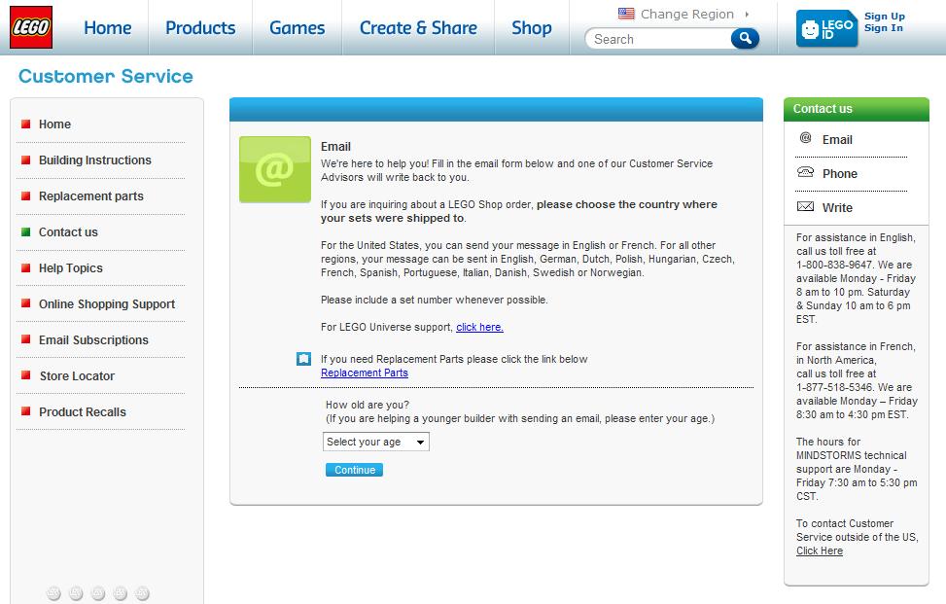The image size is (946, 604).
Task: Click the search magnifier button
Action: coord(745,39)
